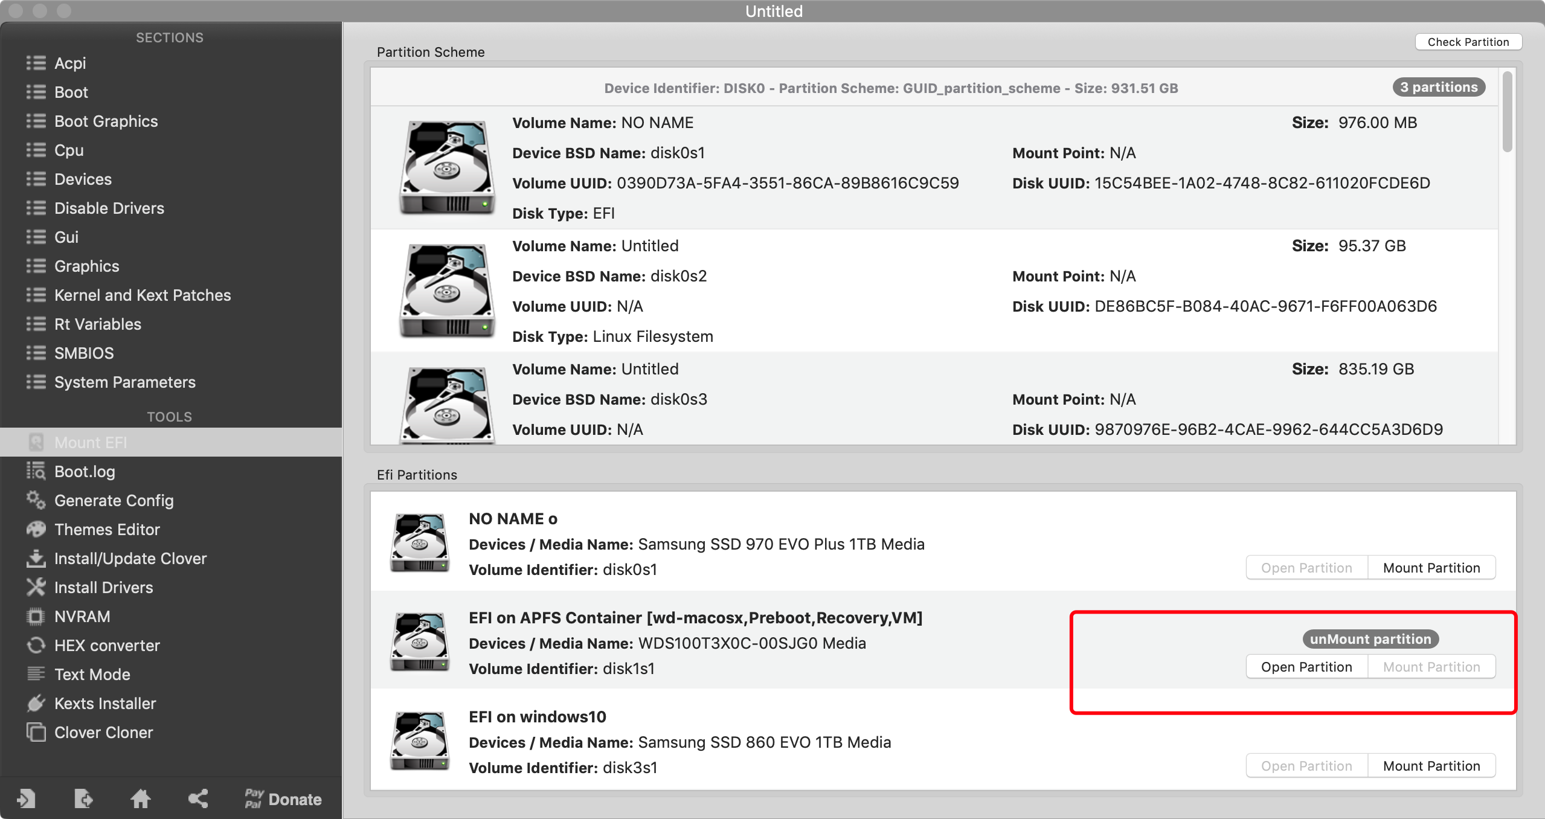This screenshot has width=1545, height=819.
Task: Click the Boot.log tool icon
Action: coord(36,471)
